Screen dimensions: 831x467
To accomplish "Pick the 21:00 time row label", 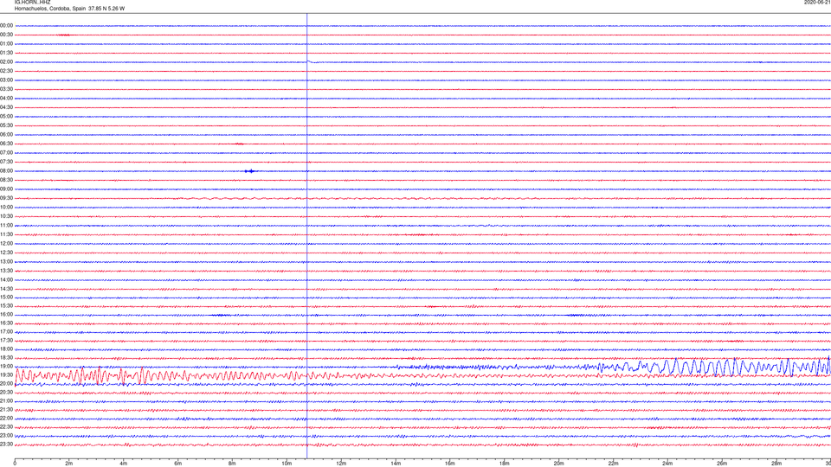I will pos(6,400).
